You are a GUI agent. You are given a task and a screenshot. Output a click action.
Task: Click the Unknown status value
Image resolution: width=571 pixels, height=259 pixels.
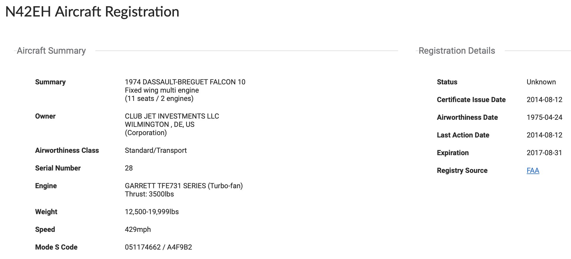pyautogui.click(x=541, y=82)
